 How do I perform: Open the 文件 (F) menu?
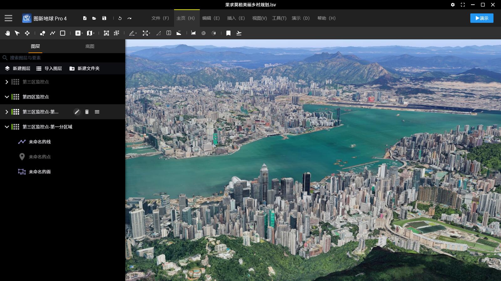(x=160, y=18)
